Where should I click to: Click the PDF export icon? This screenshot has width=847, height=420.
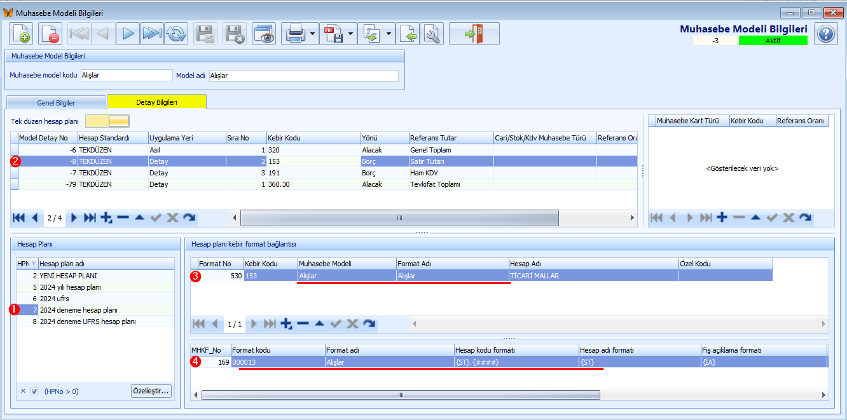[333, 34]
